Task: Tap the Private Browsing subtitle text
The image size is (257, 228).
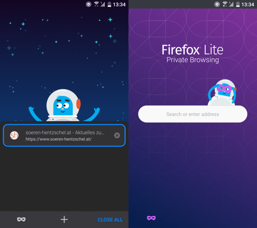Action: coord(193,60)
